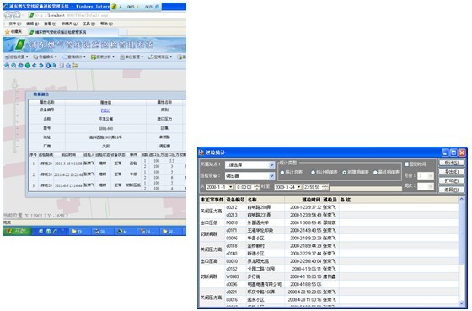Toggle the 固定时间 checkbox
This screenshot has width=472, height=311.
406,164
